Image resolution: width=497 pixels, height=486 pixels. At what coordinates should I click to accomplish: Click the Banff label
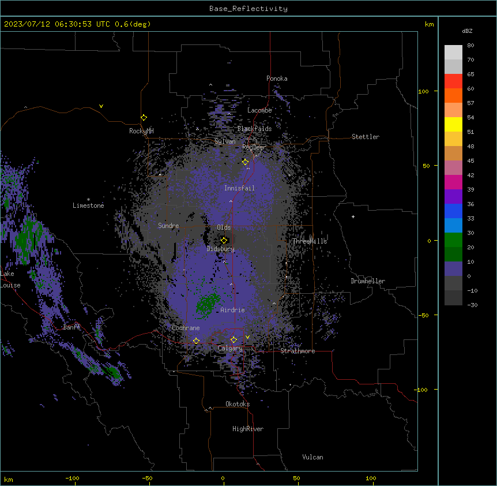pyautogui.click(x=71, y=327)
